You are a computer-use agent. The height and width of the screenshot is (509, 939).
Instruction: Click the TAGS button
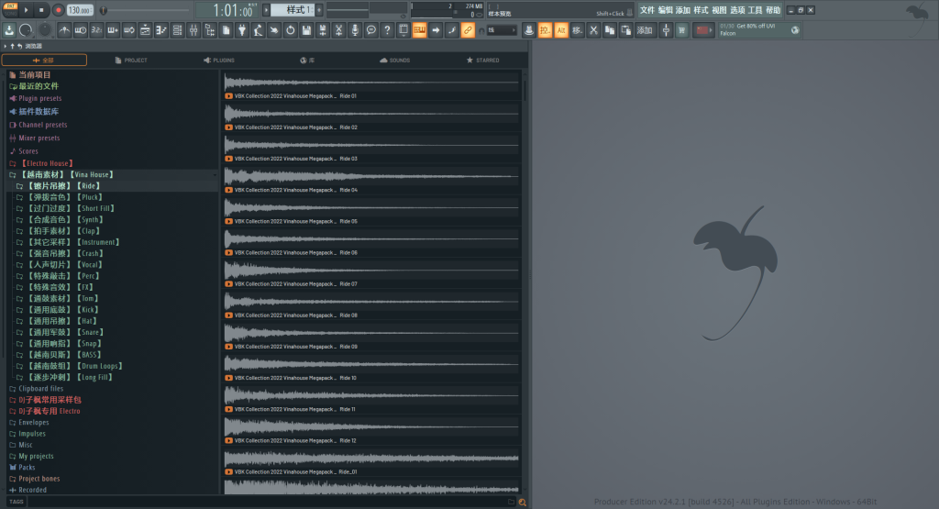tap(17, 502)
